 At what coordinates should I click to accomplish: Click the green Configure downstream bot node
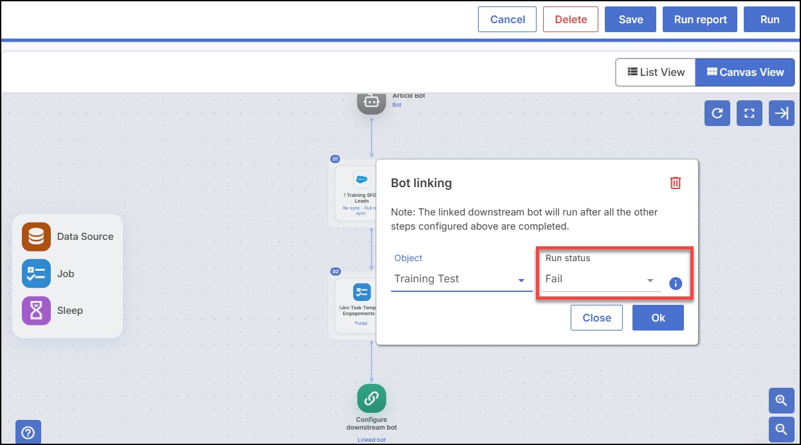click(372, 399)
